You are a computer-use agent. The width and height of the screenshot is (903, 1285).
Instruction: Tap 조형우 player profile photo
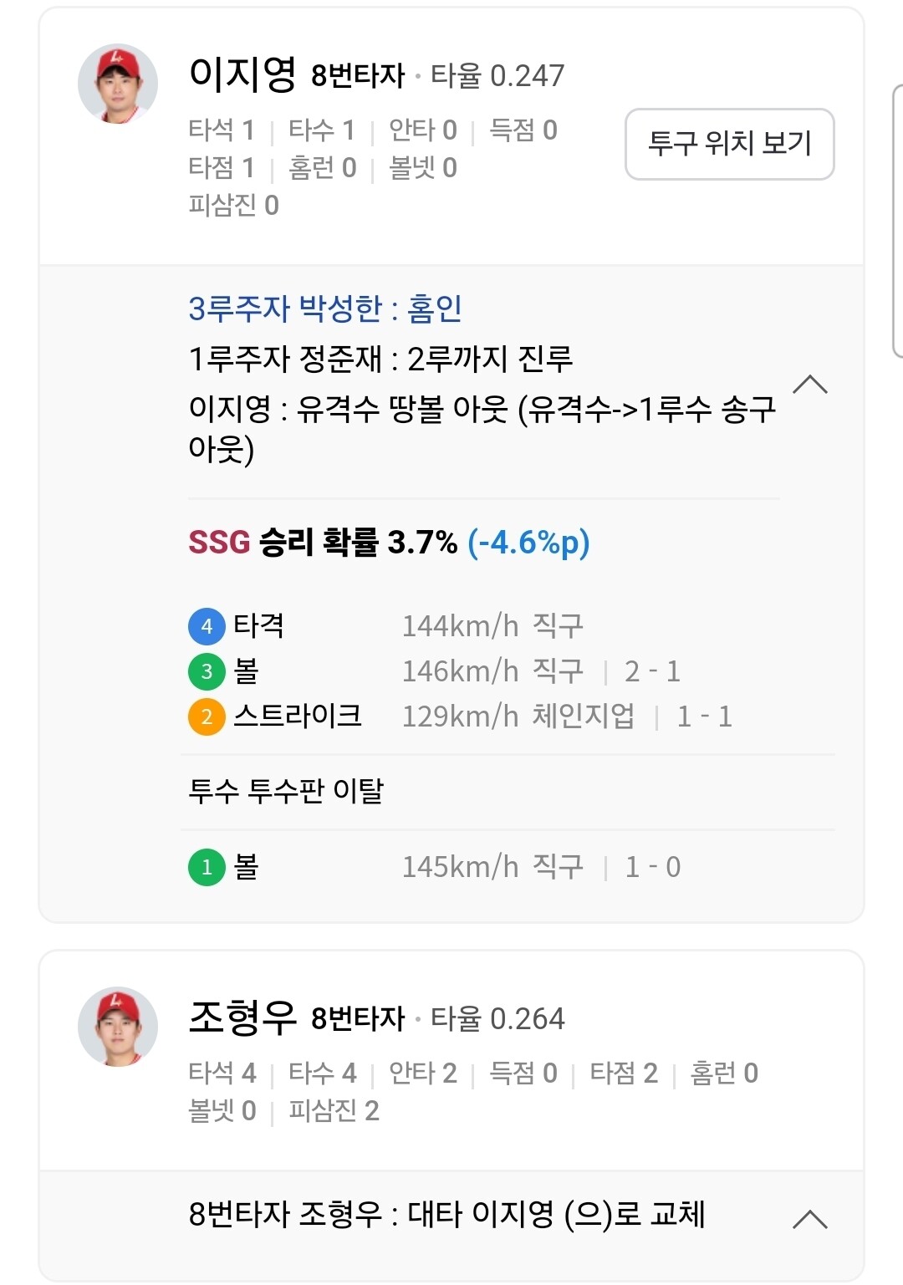coord(118,1027)
